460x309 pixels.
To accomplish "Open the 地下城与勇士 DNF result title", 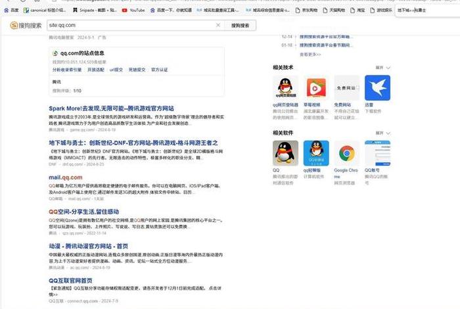I will pos(133,143).
